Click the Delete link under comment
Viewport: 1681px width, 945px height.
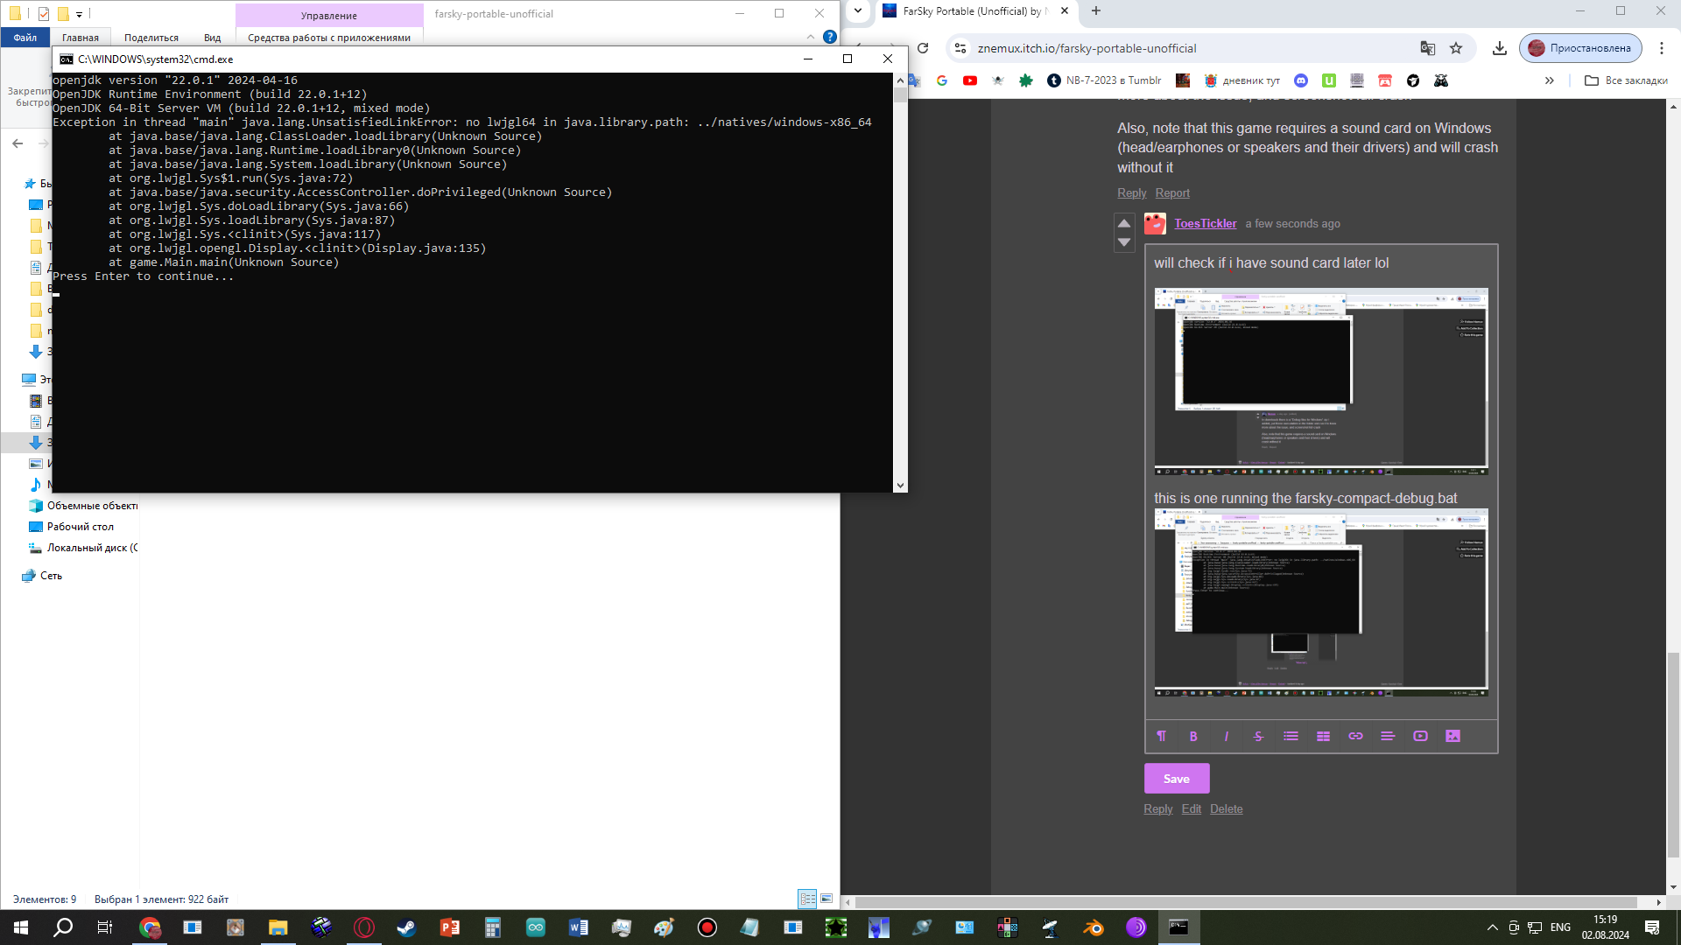pos(1226,809)
